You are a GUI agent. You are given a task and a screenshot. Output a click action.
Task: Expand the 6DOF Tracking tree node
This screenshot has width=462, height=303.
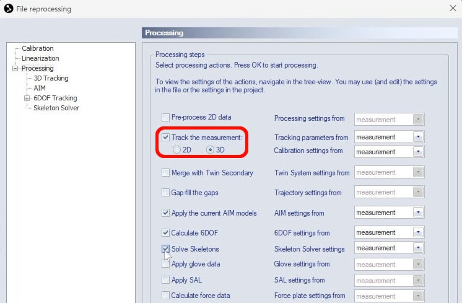[27, 98]
